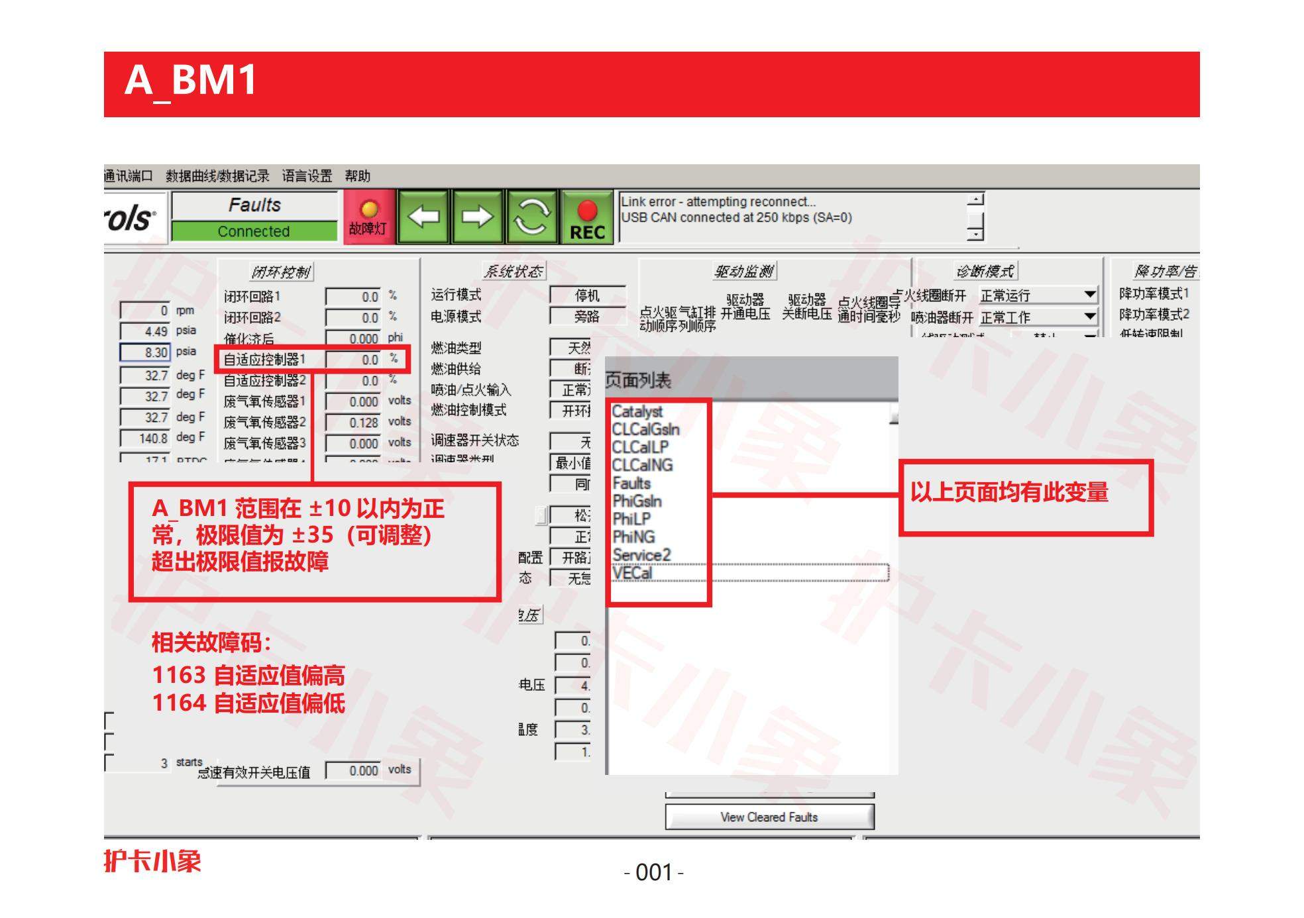Image resolution: width=1304 pixels, height=918 pixels.
Task: Select PhiNG page from the list
Action: point(633,537)
